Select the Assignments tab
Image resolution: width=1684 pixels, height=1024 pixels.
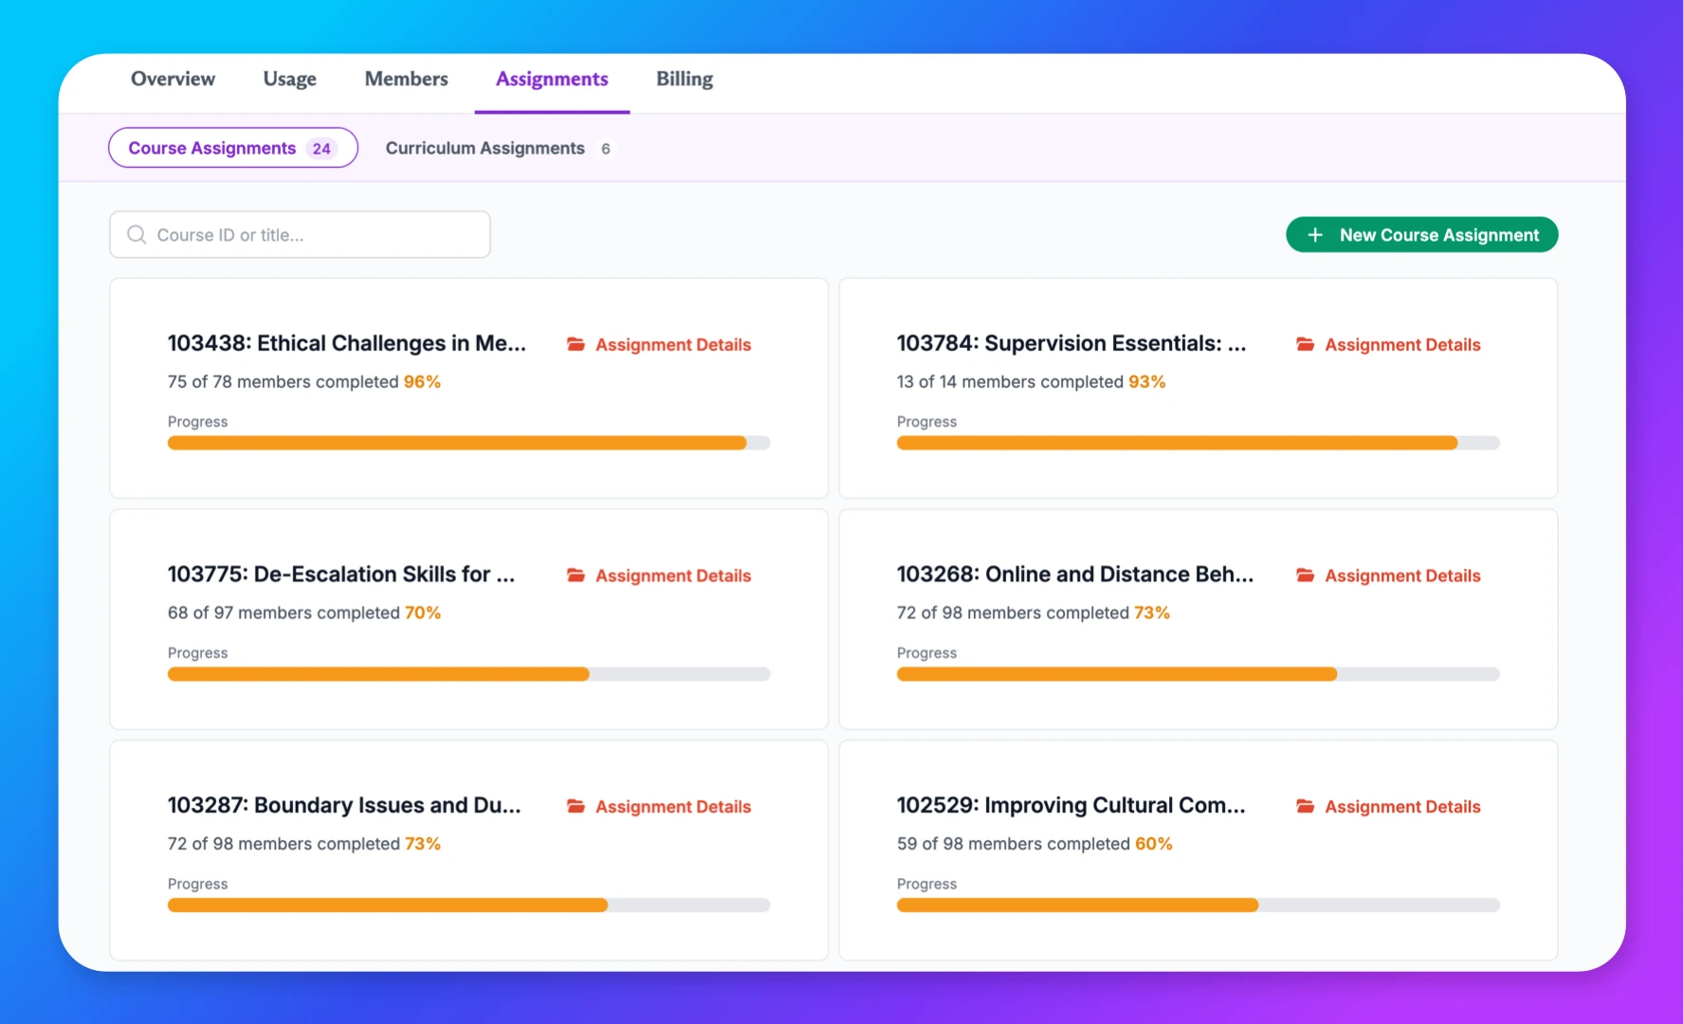tap(552, 79)
